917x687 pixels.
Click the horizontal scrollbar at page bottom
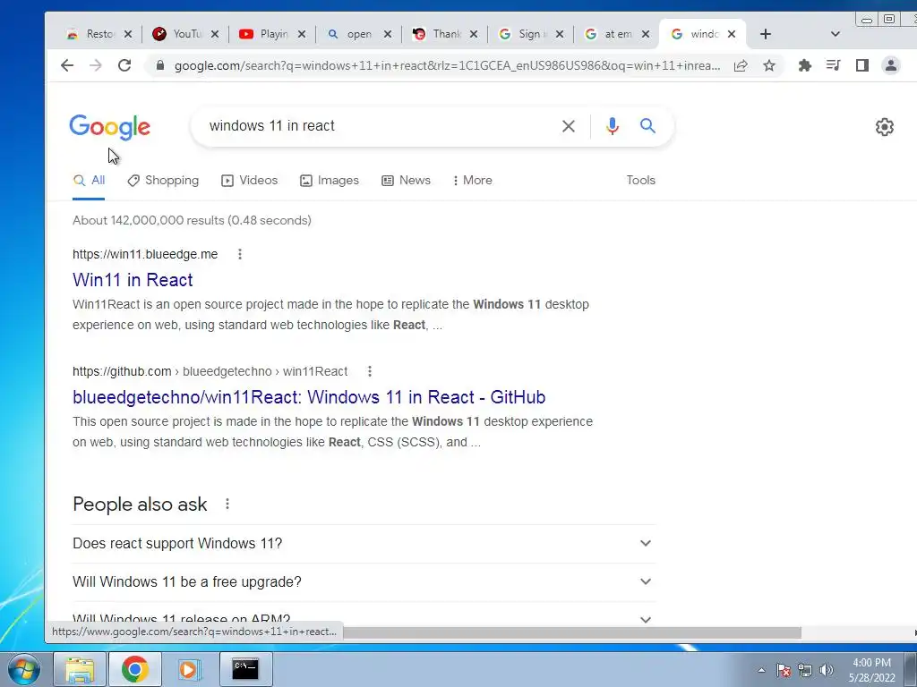tap(572, 632)
